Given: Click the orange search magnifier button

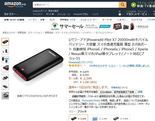Looking at the screenshot, I should click(123, 5).
